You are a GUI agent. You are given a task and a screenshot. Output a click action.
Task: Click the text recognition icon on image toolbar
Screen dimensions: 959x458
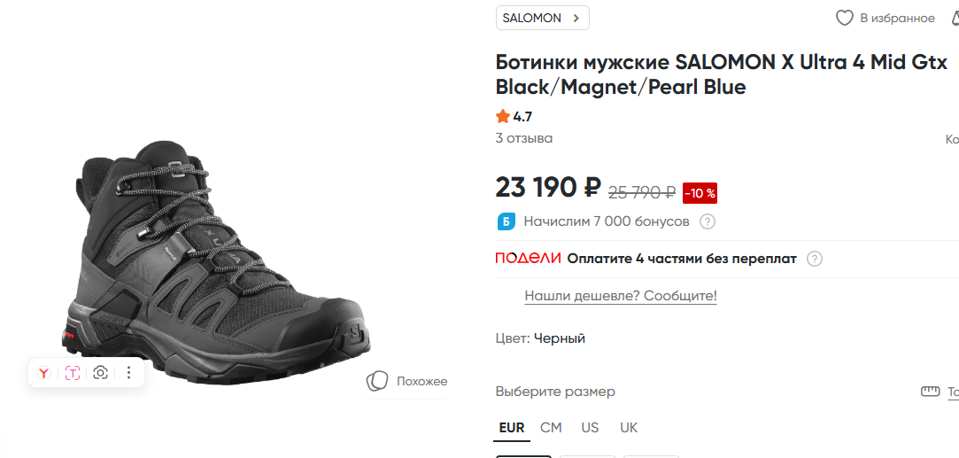click(x=73, y=373)
